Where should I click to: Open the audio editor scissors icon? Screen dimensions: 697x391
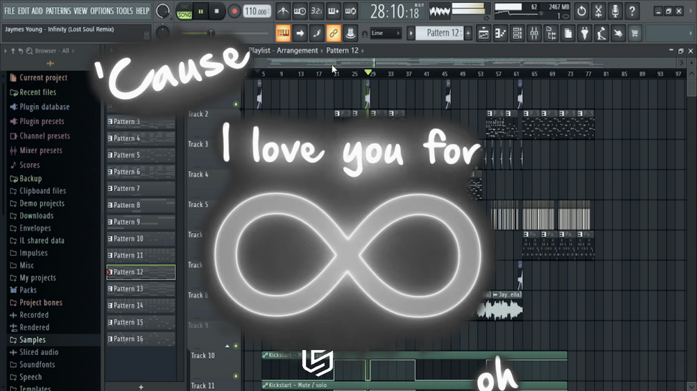pos(599,11)
